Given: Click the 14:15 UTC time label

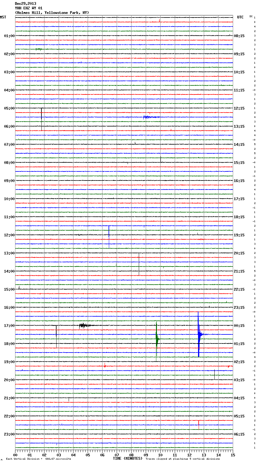Looking at the screenshot, I should tap(239, 145).
